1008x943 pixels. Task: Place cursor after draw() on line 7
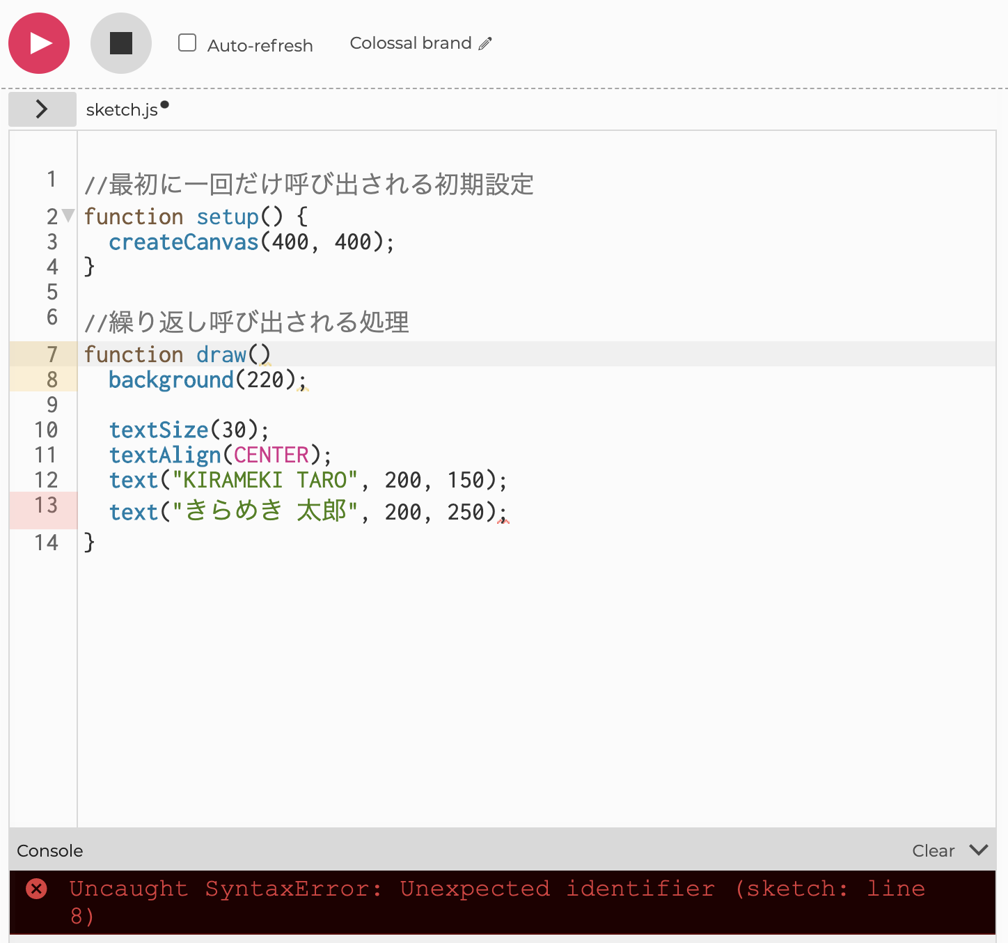click(272, 354)
